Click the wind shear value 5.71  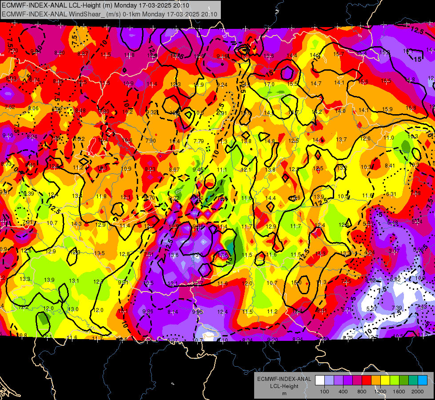coord(347,309)
